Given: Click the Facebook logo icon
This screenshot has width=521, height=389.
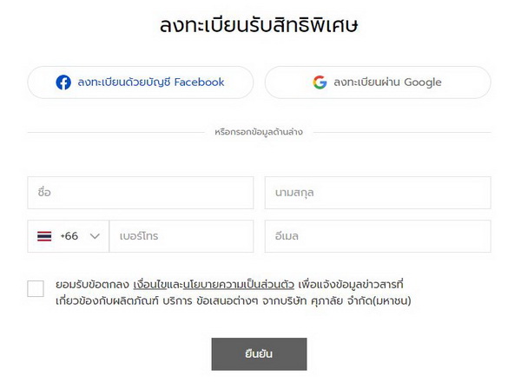Looking at the screenshot, I should coord(63,82).
